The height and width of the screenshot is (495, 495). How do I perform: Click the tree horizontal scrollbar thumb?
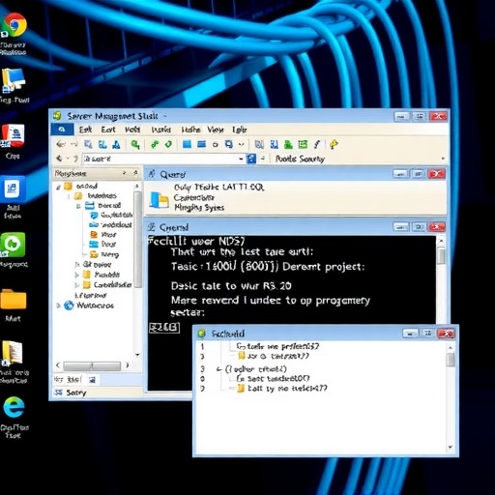tap(92, 365)
